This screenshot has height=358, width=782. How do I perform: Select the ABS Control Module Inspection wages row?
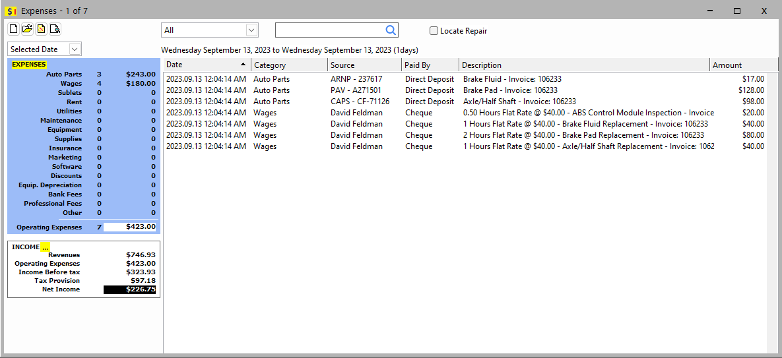(x=465, y=113)
